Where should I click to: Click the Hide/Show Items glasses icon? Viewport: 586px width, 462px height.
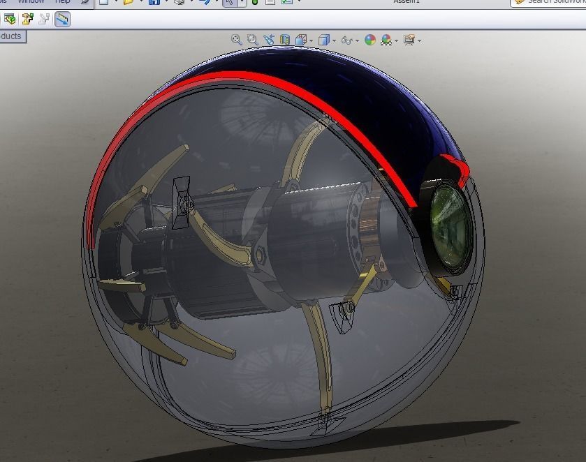coord(347,40)
